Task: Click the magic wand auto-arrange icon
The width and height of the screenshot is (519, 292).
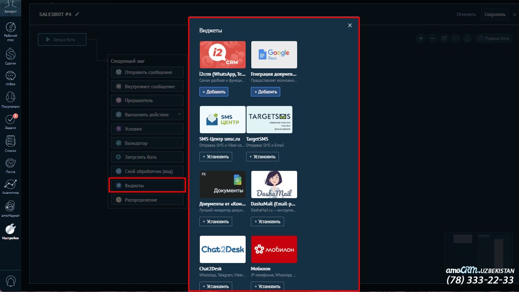Action: coord(444,38)
